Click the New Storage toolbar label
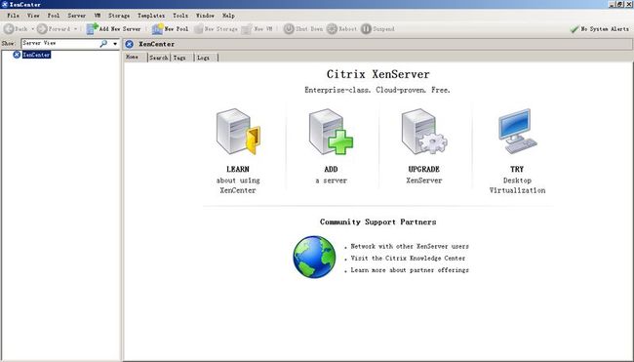 point(220,29)
